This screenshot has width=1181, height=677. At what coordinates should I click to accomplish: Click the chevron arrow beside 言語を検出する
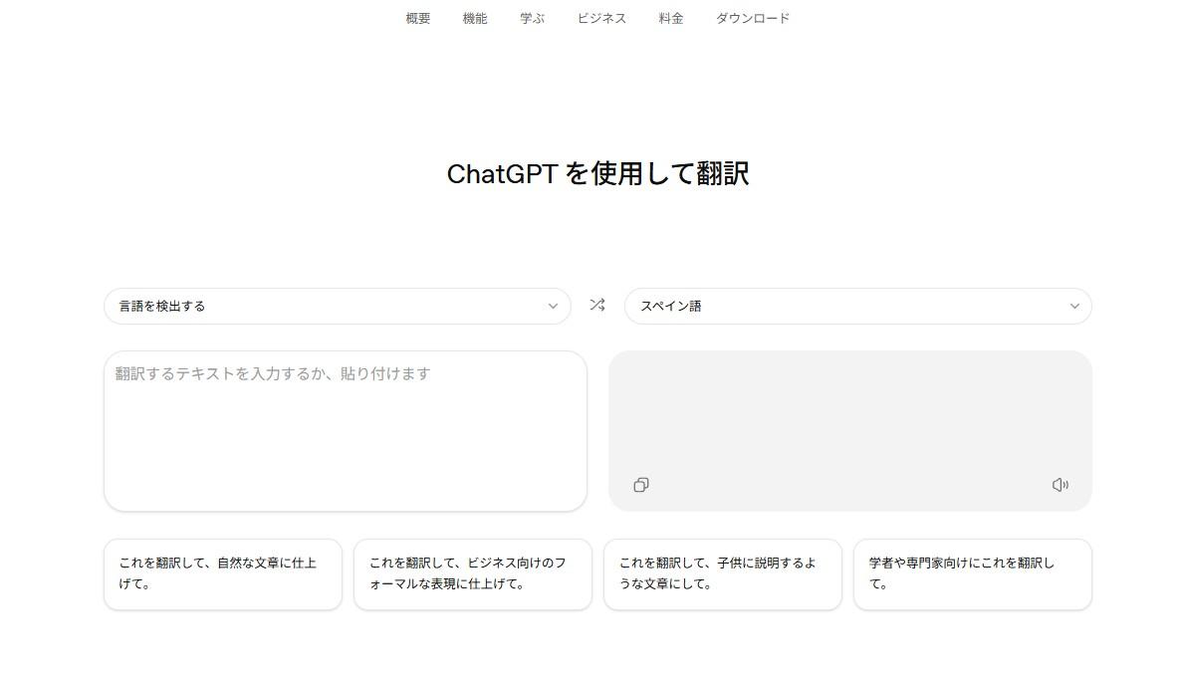tap(553, 306)
